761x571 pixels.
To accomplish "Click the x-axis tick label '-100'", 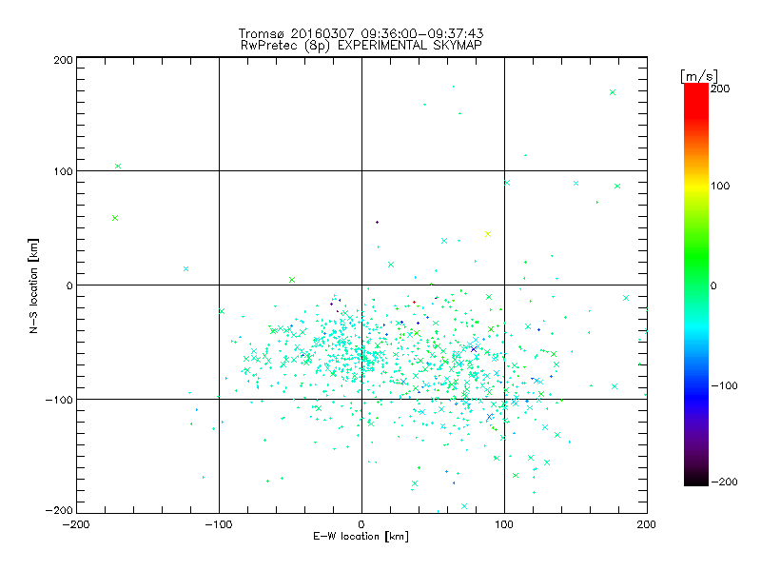I will 219,524.
